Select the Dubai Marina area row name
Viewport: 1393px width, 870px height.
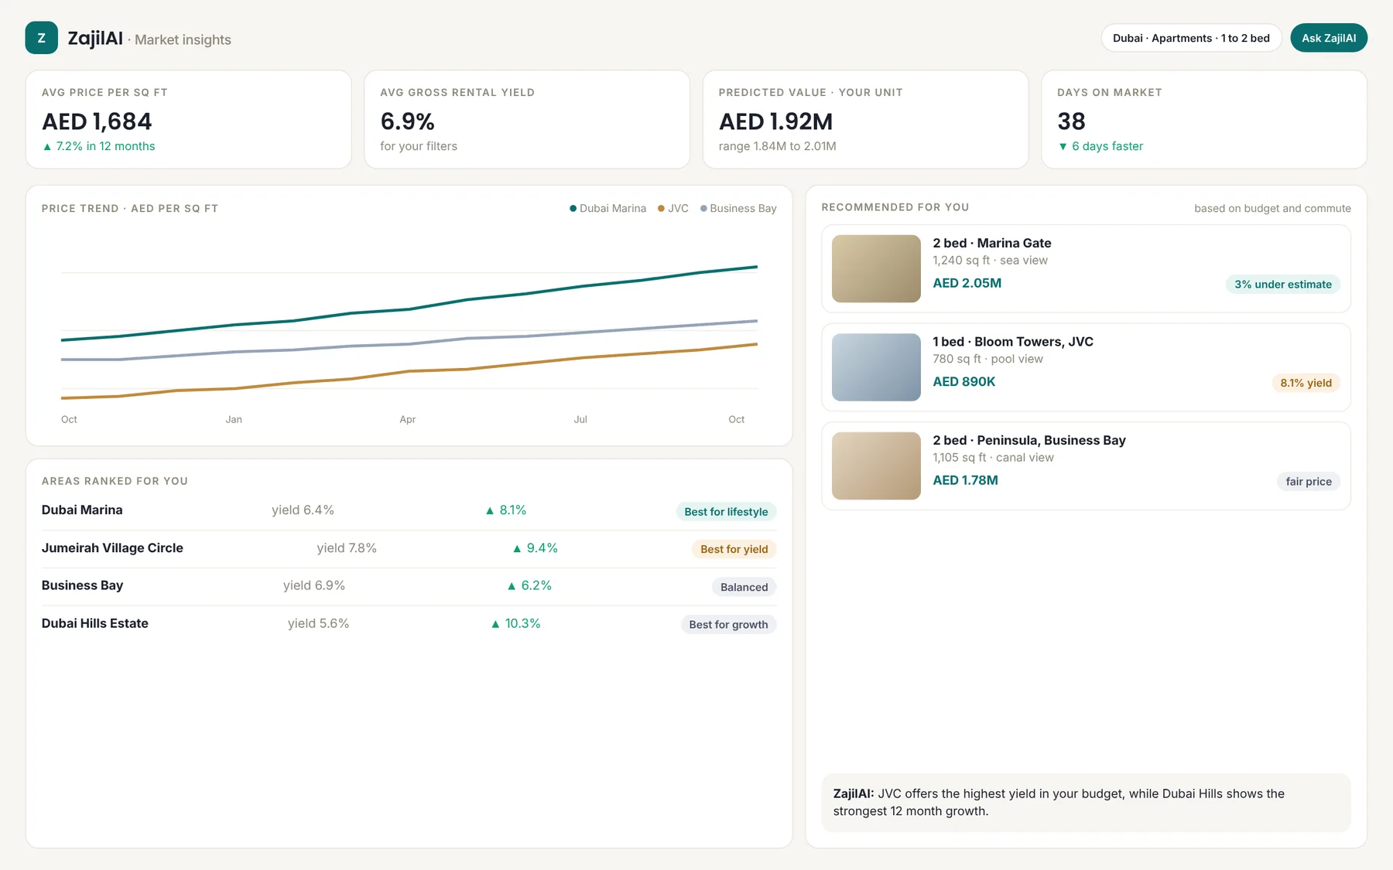[x=82, y=510]
